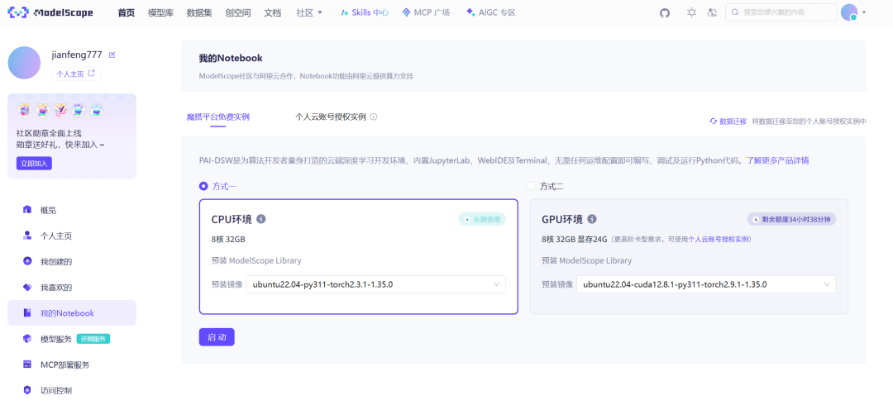893x405 pixels.
Task: Open 模型库 in top navigation
Action: tap(160, 12)
